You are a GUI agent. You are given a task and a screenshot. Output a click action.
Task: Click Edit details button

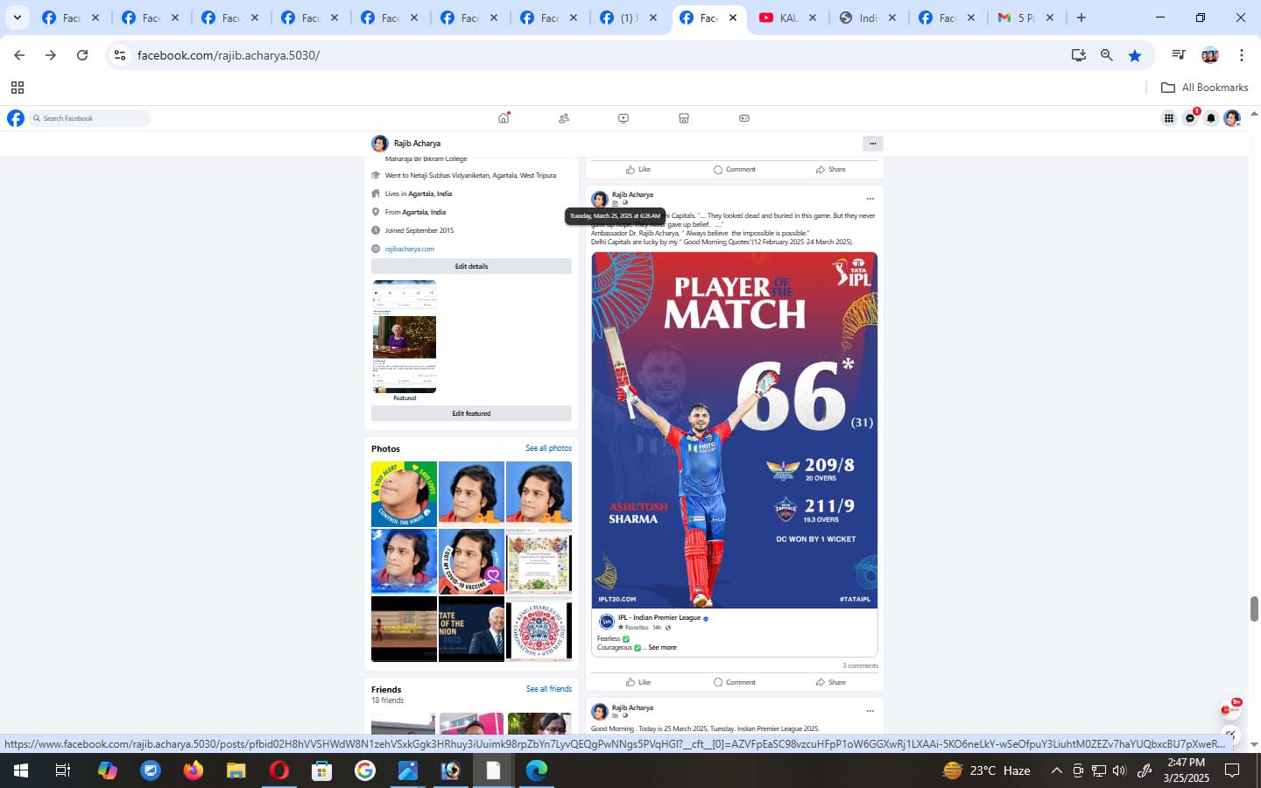tap(471, 266)
